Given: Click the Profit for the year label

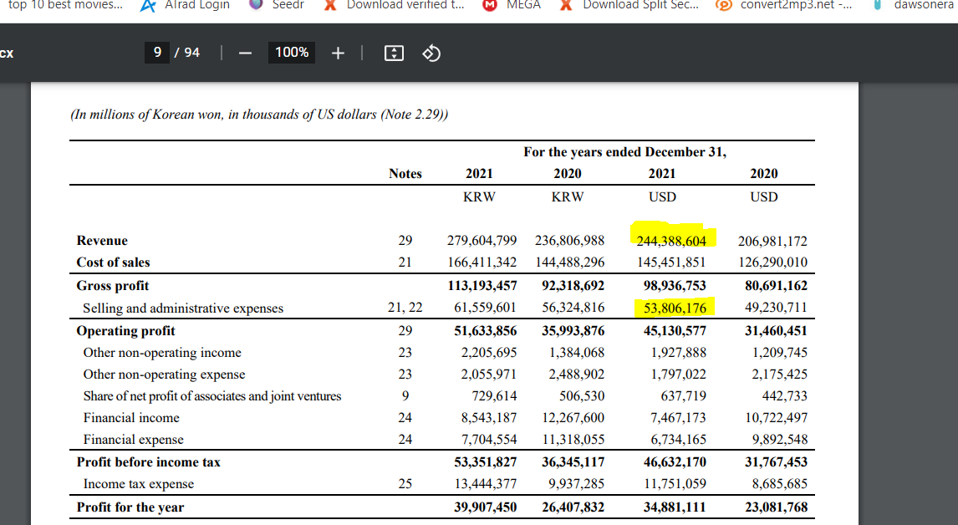Looking at the screenshot, I should 130,507.
